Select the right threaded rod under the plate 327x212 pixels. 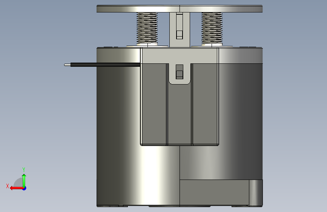pos(212,28)
